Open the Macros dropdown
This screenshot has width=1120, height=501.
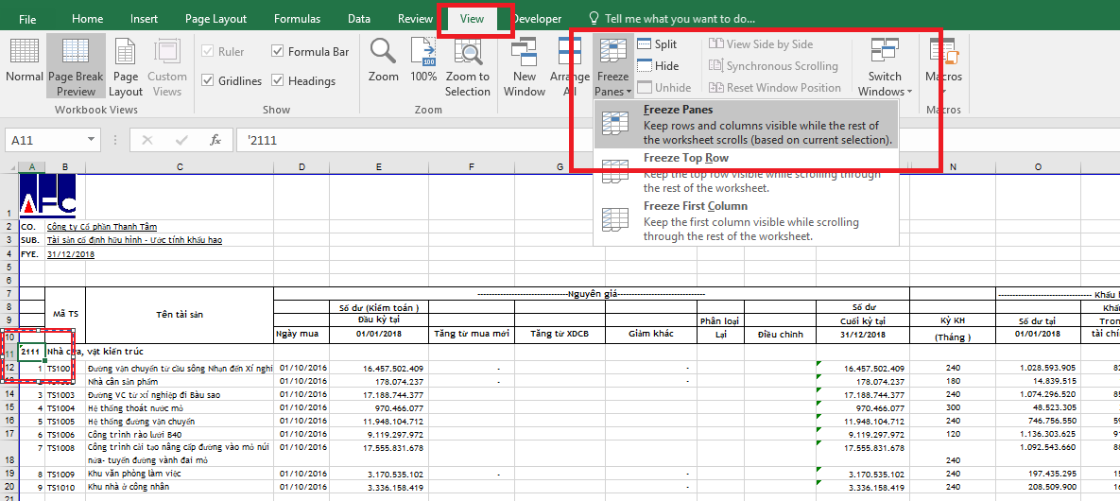tap(943, 68)
